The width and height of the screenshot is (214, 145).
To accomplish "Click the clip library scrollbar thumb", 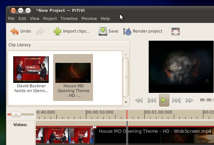I will 126,77.
